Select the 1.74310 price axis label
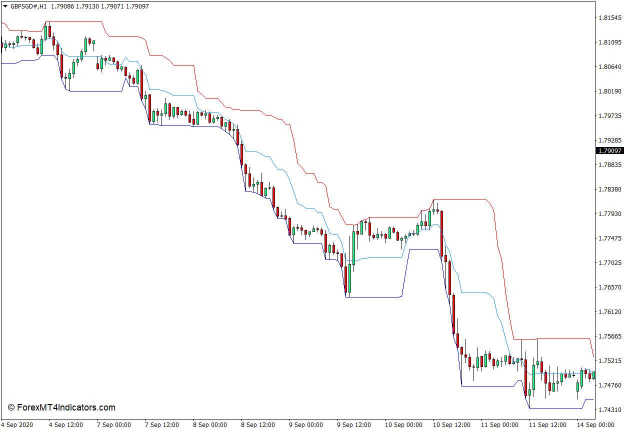 click(x=610, y=410)
